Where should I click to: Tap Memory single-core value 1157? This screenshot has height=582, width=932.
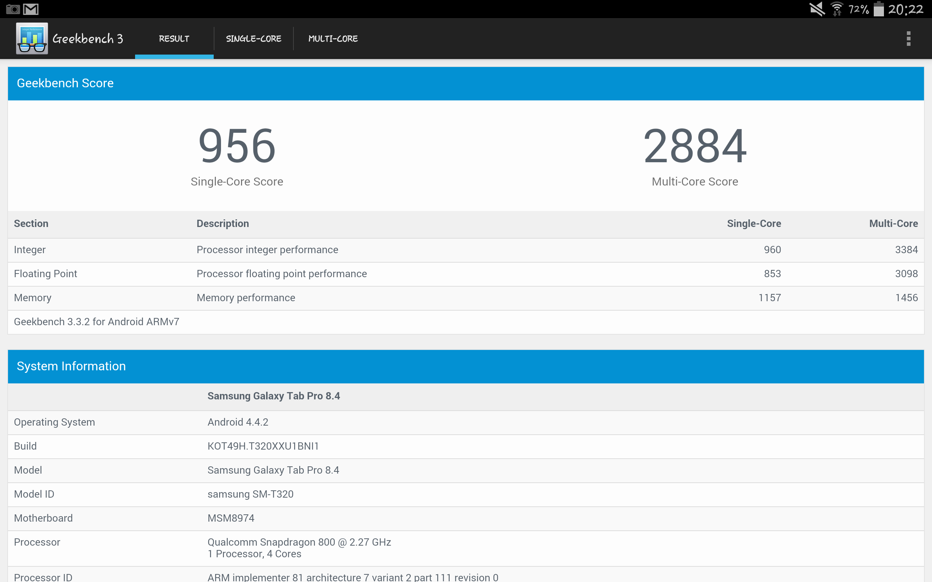point(770,298)
